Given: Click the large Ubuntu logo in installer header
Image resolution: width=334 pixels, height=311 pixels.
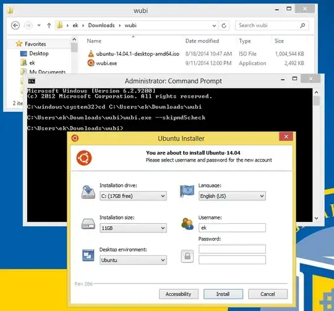Looking at the screenshot, I should point(84,158).
